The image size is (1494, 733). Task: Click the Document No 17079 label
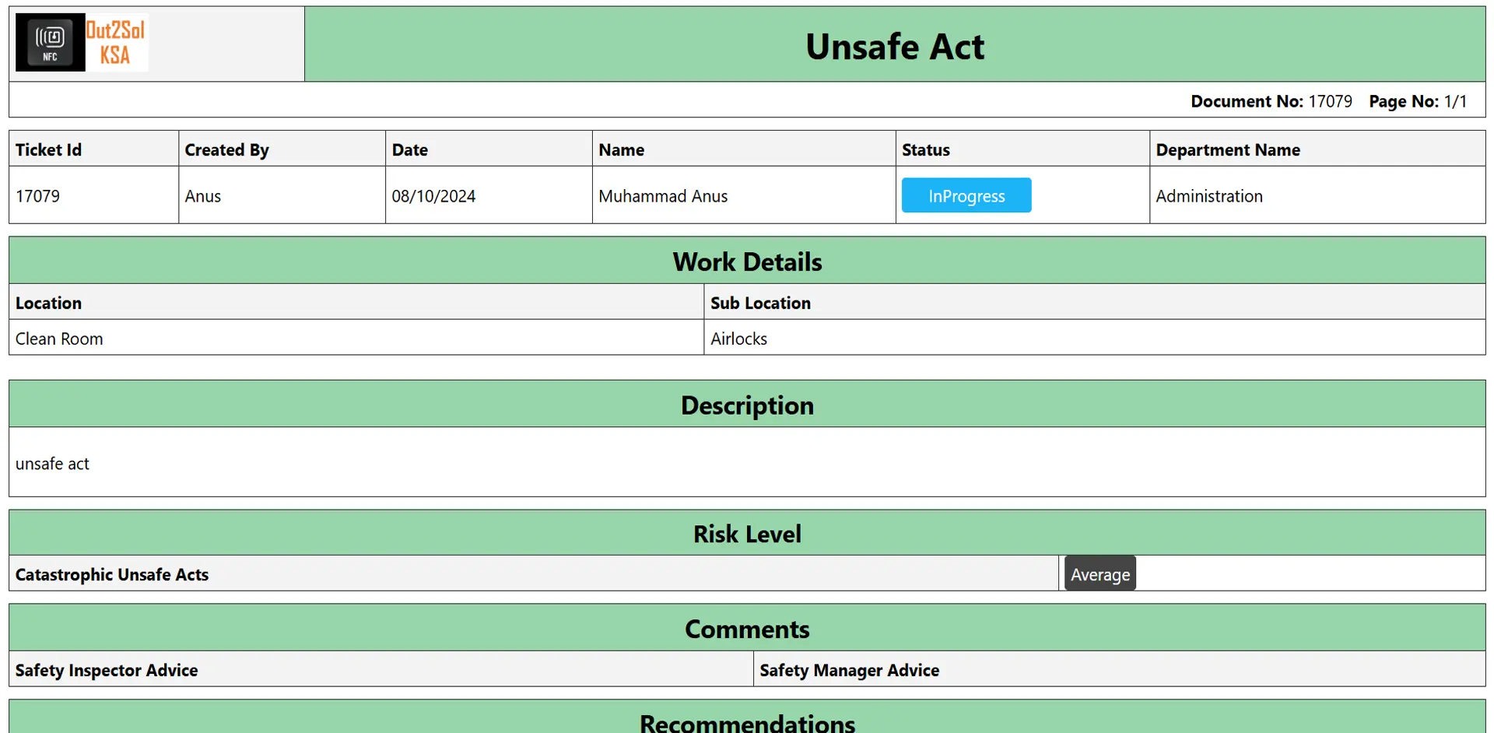point(1271,101)
